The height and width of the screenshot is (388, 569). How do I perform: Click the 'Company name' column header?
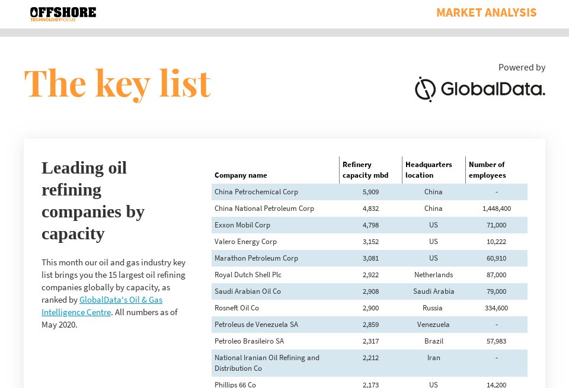241,175
